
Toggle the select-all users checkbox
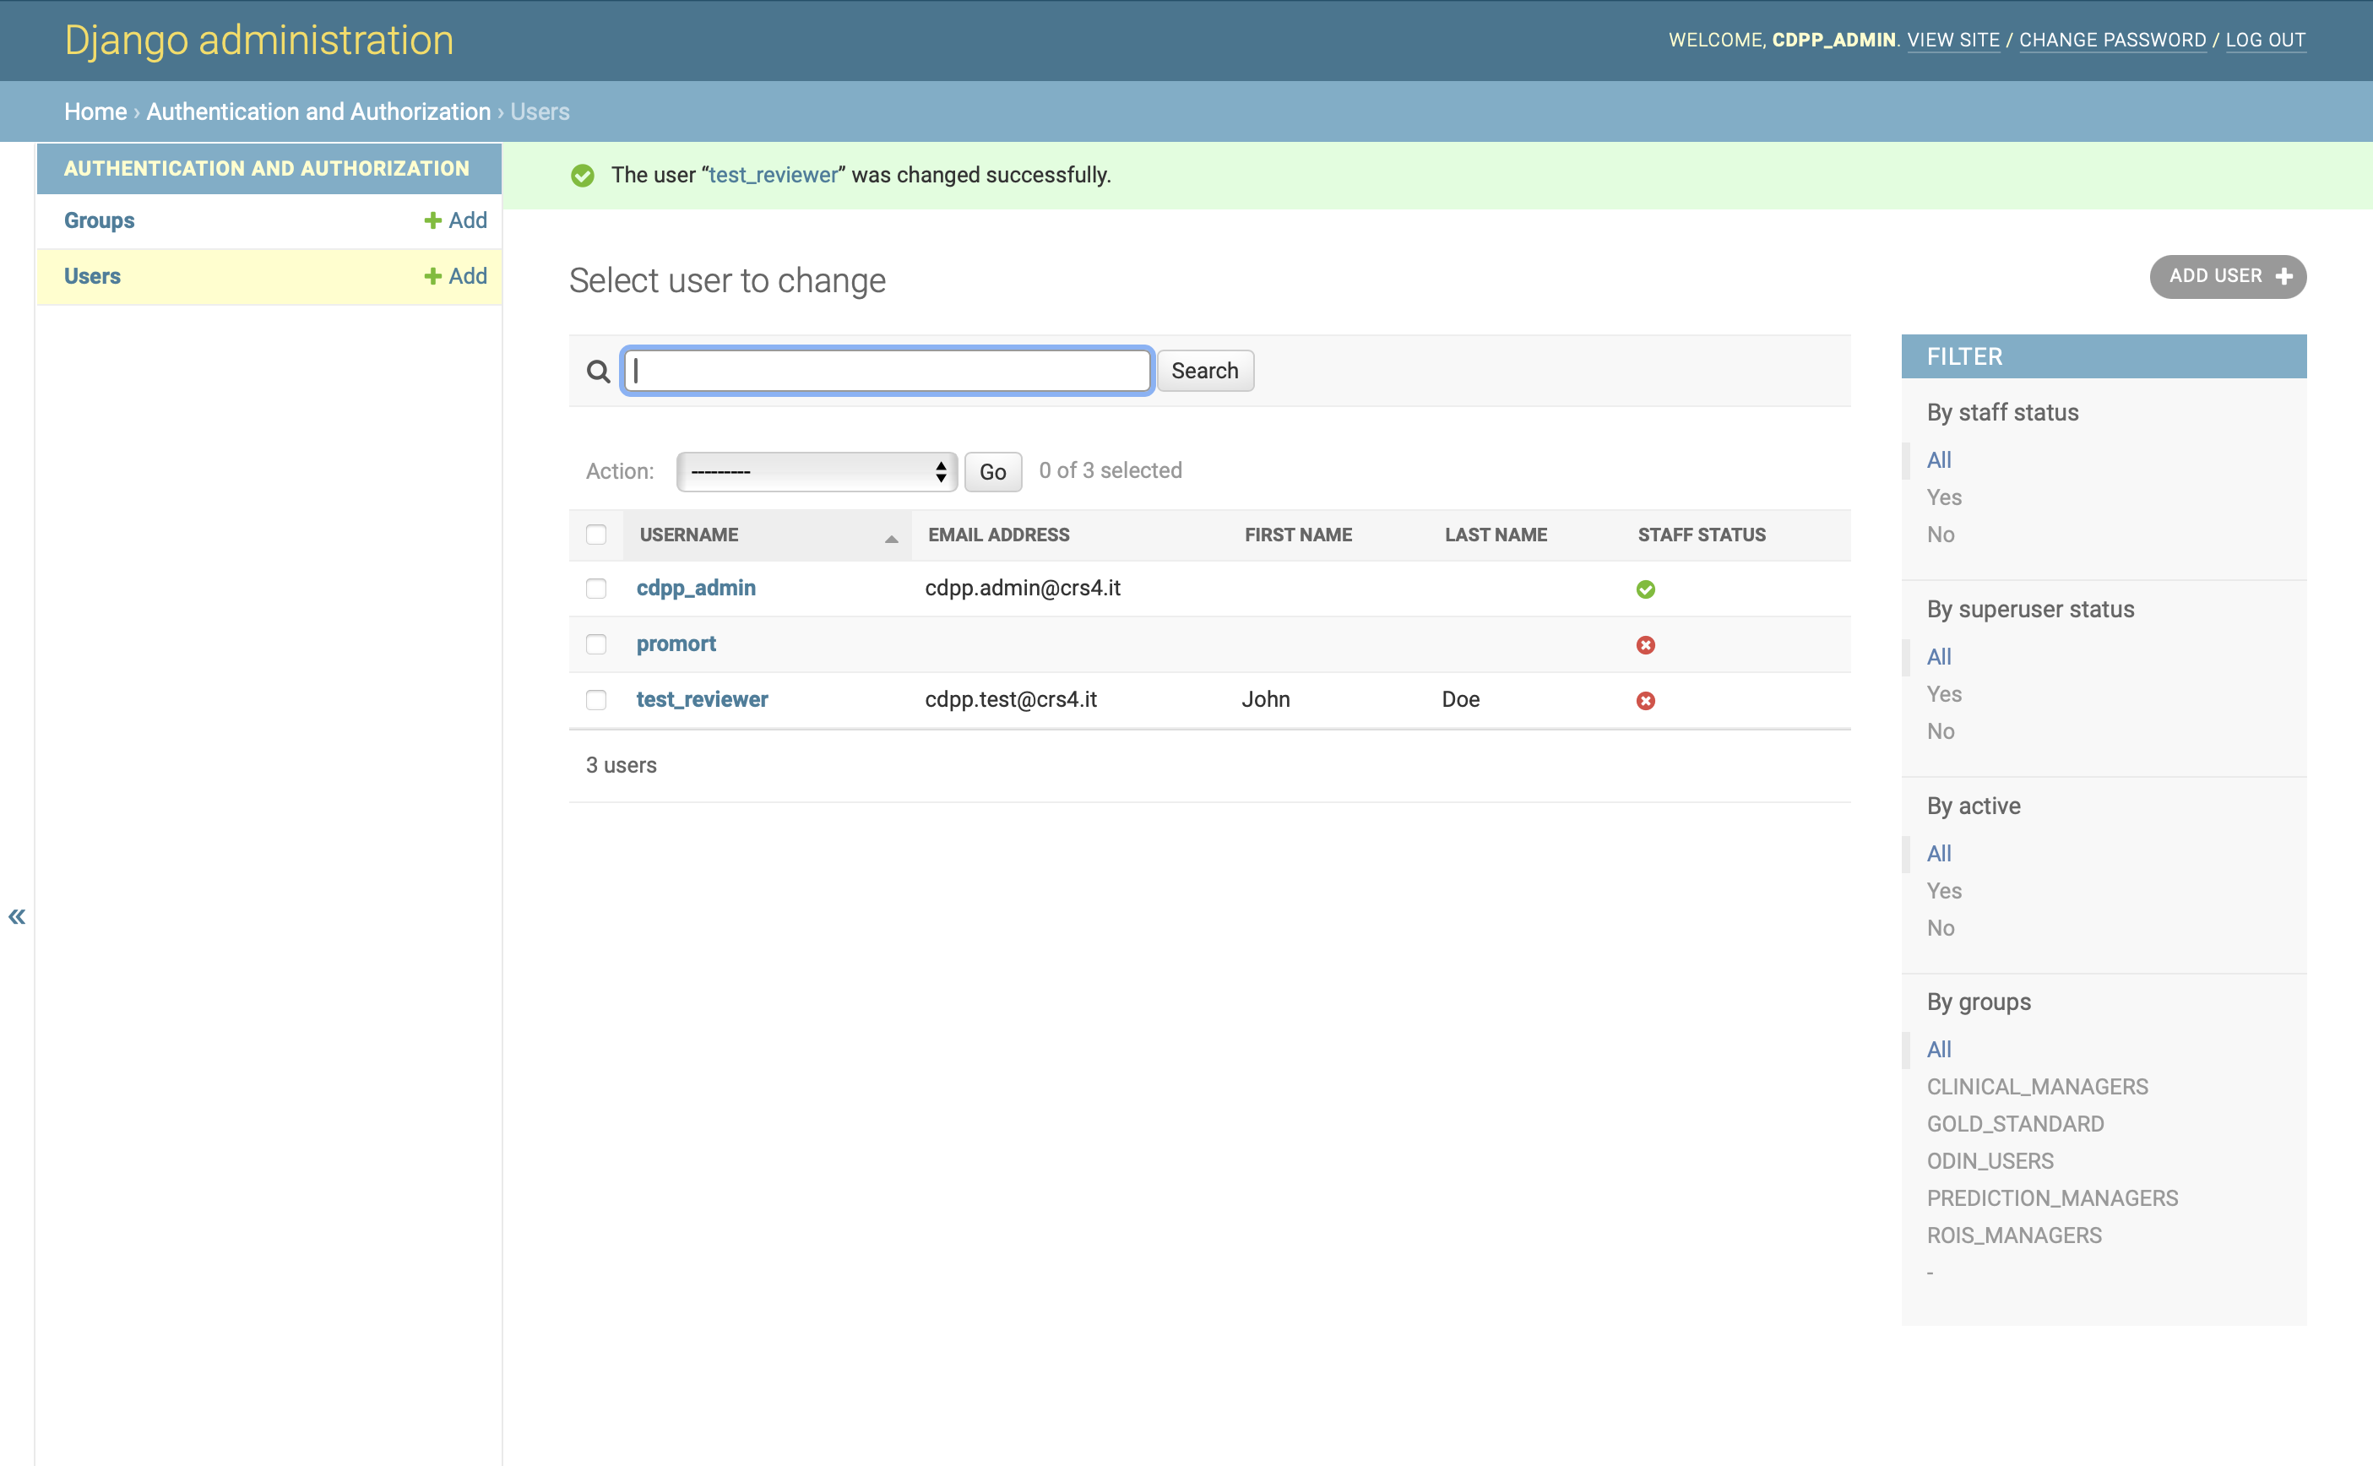pyautogui.click(x=596, y=535)
